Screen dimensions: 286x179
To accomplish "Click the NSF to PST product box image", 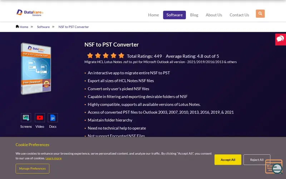I will click(36, 69).
